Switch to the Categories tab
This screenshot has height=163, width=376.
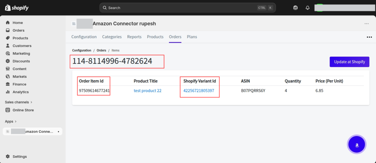[112, 37]
